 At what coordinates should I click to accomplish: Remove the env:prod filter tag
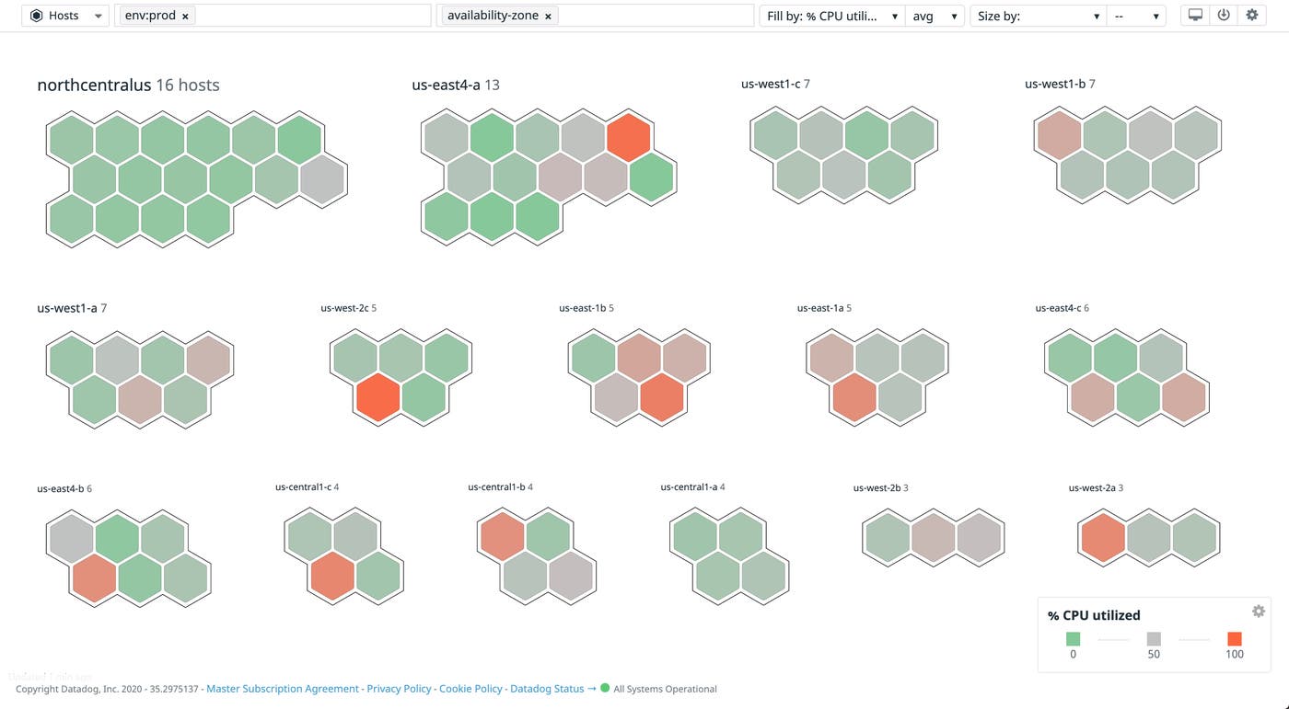click(186, 16)
